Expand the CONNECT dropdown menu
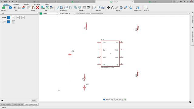 [63, 11]
